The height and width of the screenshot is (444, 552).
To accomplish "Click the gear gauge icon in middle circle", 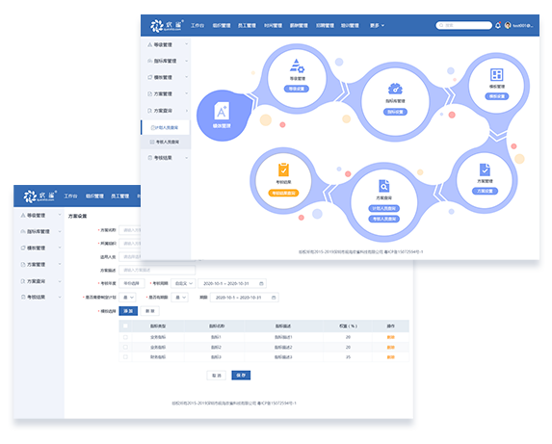I will pos(395,89).
